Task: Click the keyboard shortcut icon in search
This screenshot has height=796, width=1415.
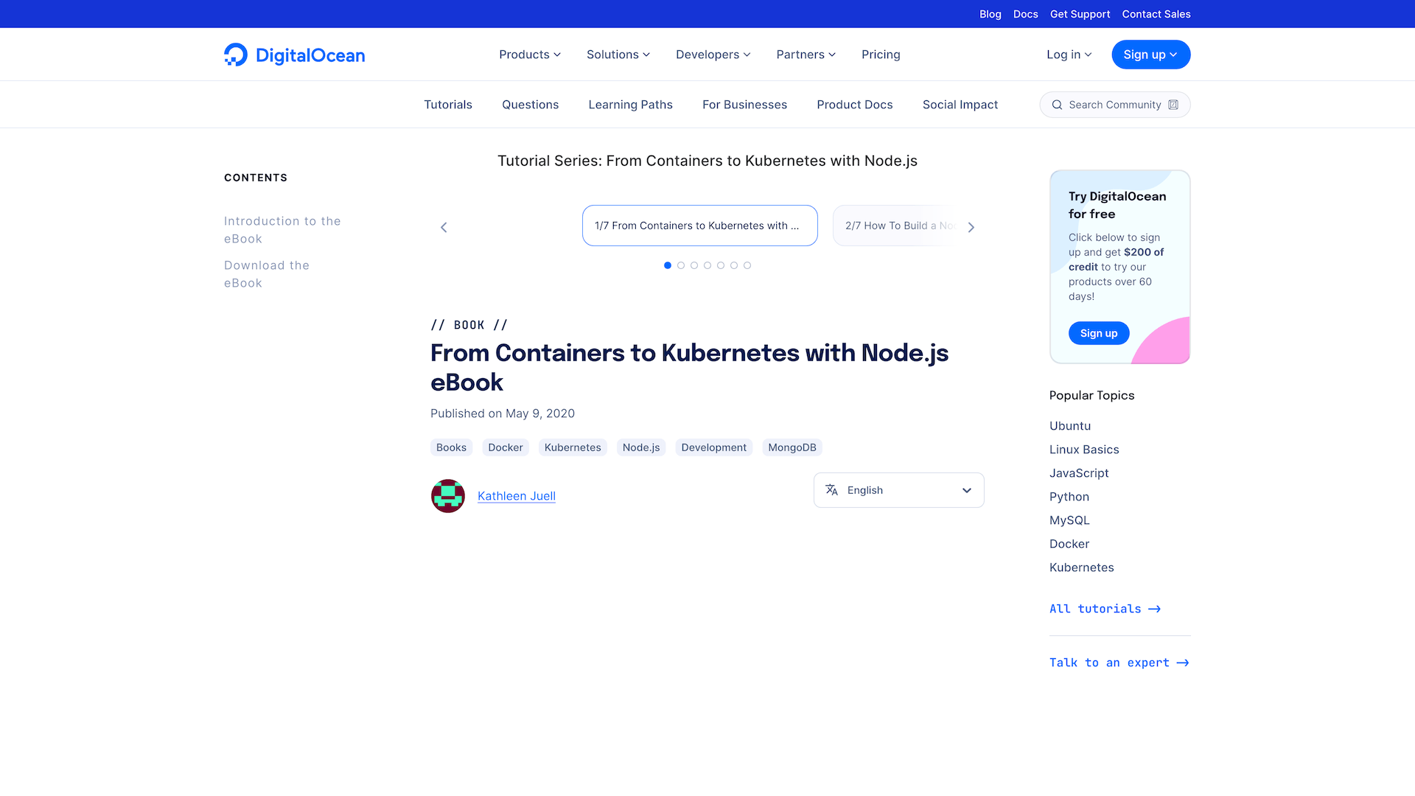Action: [x=1173, y=105]
